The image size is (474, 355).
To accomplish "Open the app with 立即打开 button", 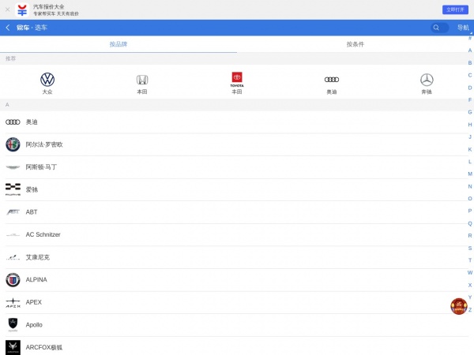I will click(x=455, y=9).
